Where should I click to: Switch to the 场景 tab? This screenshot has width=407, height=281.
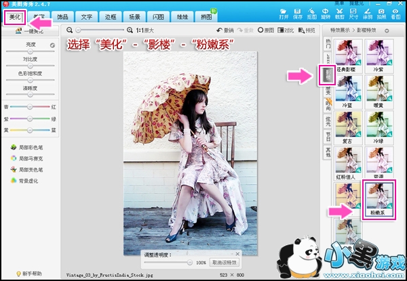click(134, 17)
